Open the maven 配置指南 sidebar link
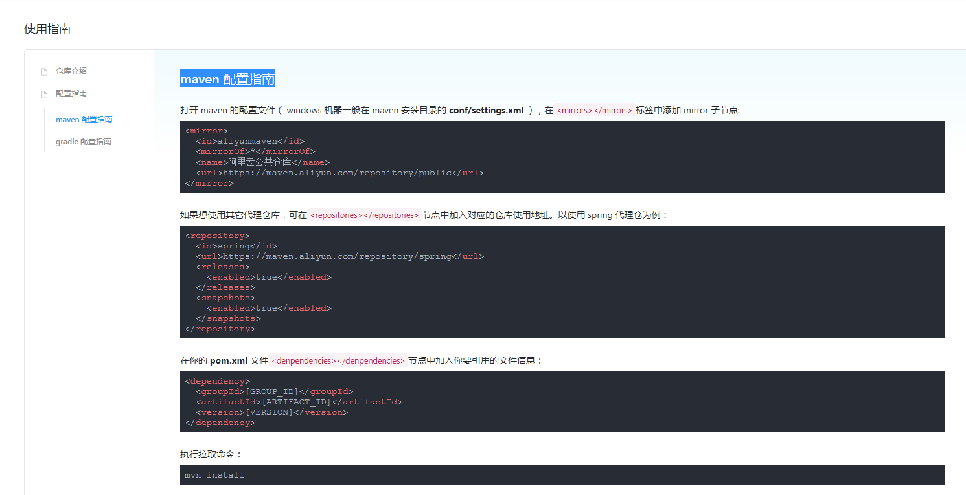This screenshot has height=495, width=966. [x=84, y=120]
